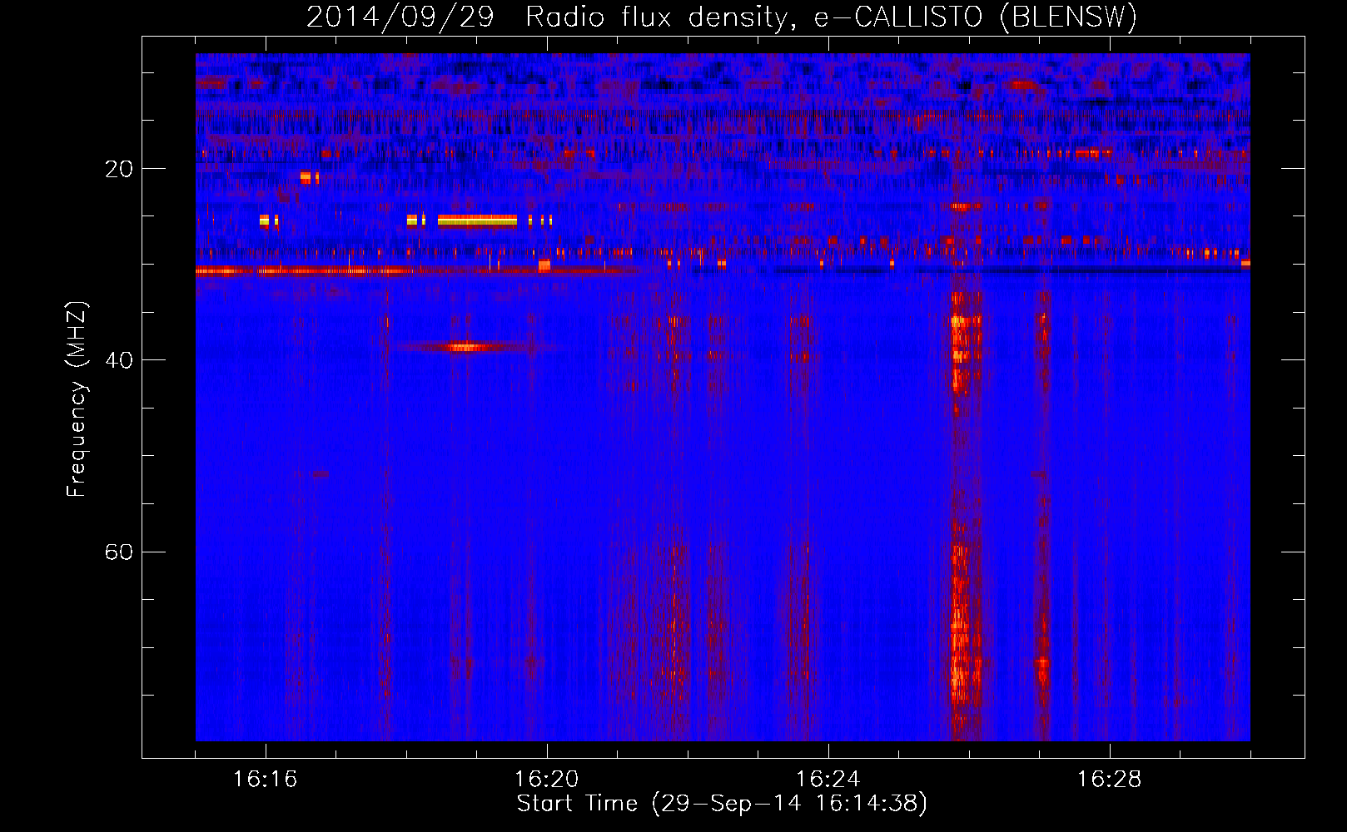Click the 16:28 time tick label
The height and width of the screenshot is (832, 1347).
pos(1109,780)
